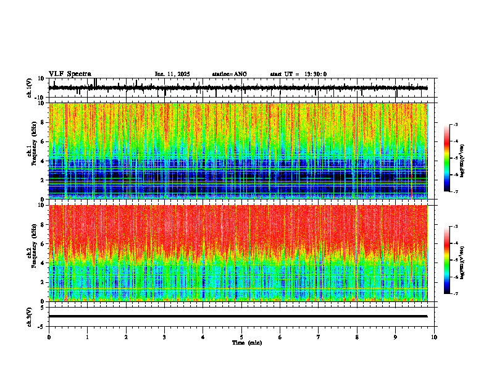The height and width of the screenshot is (378, 489).
Task: Click the time-axis tick label "0"
Action: (x=49, y=337)
